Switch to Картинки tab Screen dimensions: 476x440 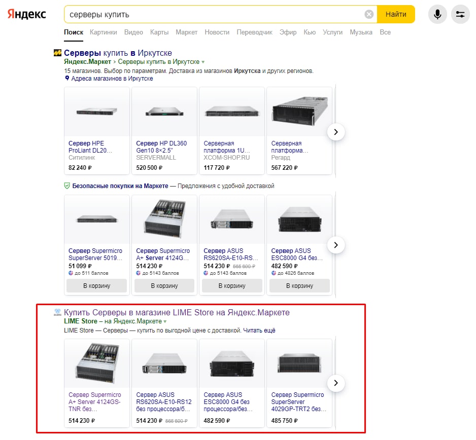[103, 32]
